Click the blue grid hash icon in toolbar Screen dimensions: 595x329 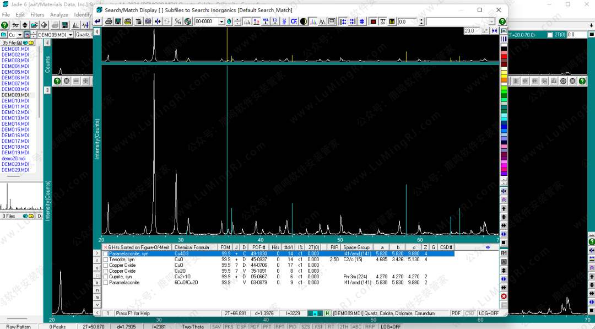tap(361, 21)
